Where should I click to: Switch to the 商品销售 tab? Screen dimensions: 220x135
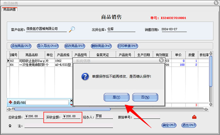(x=9, y=9)
